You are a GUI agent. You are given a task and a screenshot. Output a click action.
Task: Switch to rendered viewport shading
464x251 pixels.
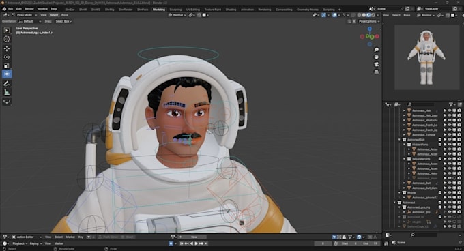tap(373, 15)
